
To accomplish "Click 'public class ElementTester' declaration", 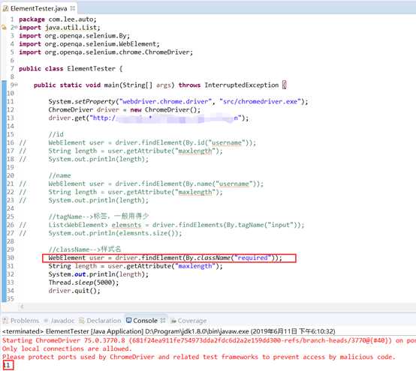I will tap(71, 69).
